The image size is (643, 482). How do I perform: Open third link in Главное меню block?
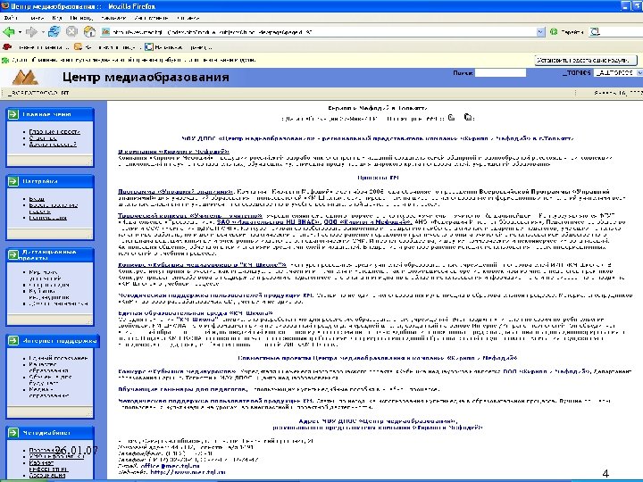point(53,145)
